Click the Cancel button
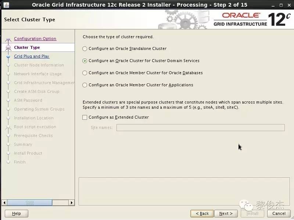The image size is (294, 220). point(279,213)
